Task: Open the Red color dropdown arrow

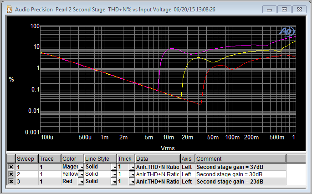Action: 81,181
